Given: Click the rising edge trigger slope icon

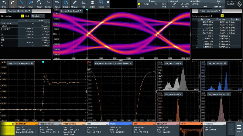Looking at the screenshot, I should 139,7.
